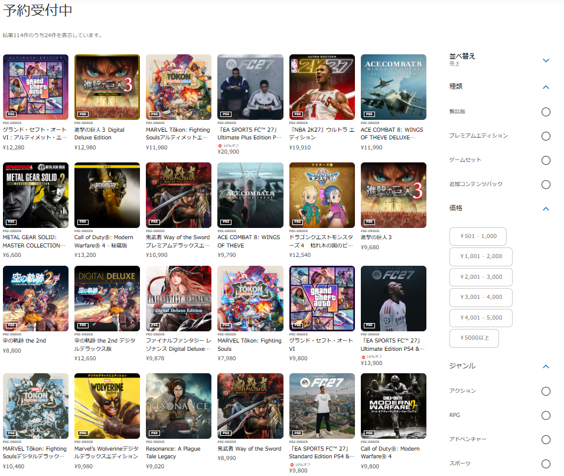
Task: Select the 製品版 type filter
Action: point(546,112)
